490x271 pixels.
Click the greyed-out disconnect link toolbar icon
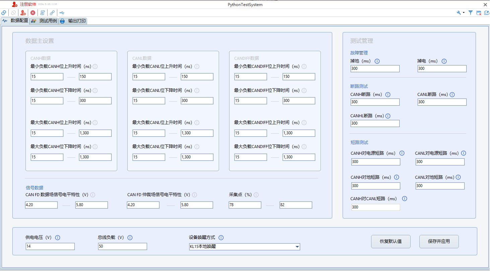pyautogui.click(x=13, y=13)
